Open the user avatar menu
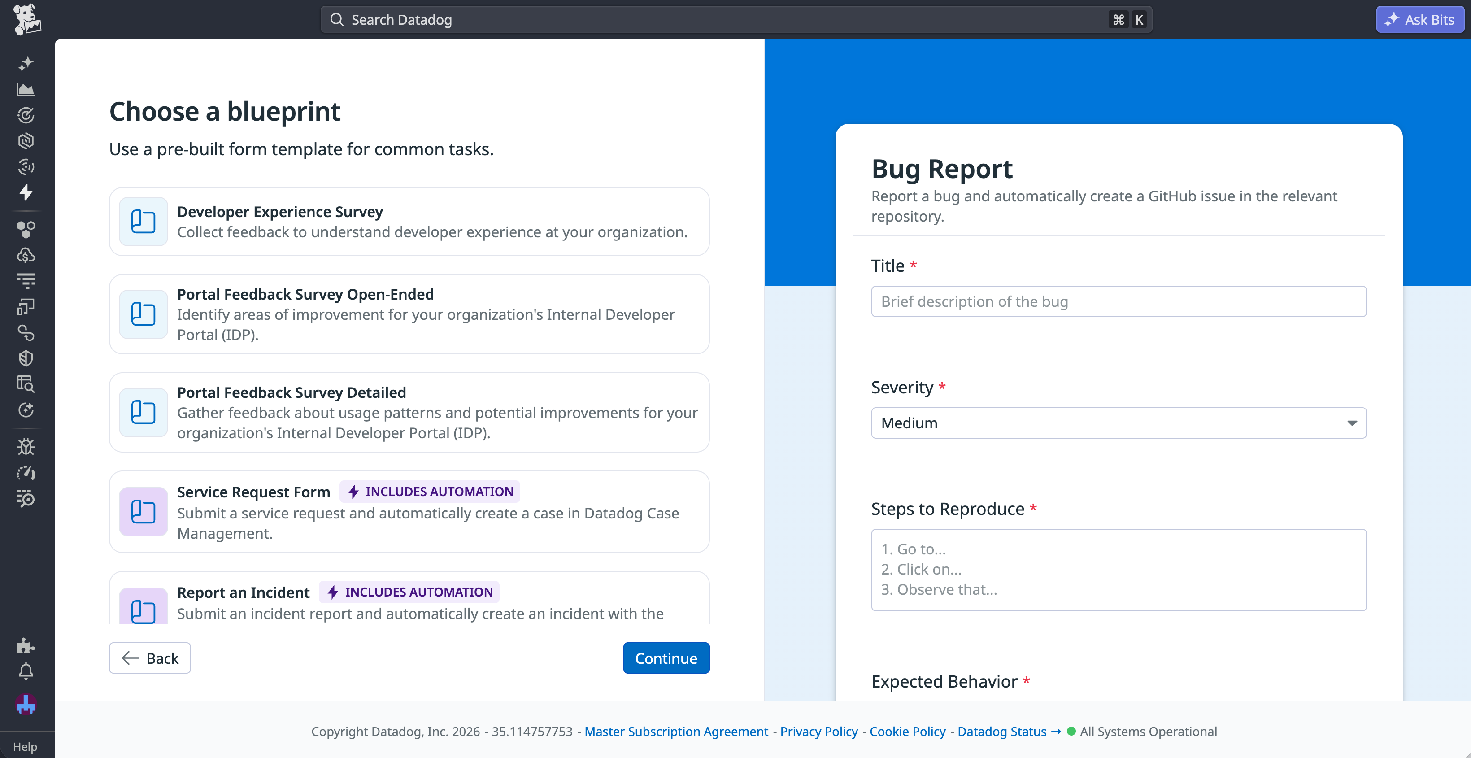The image size is (1471, 758). pyautogui.click(x=26, y=704)
